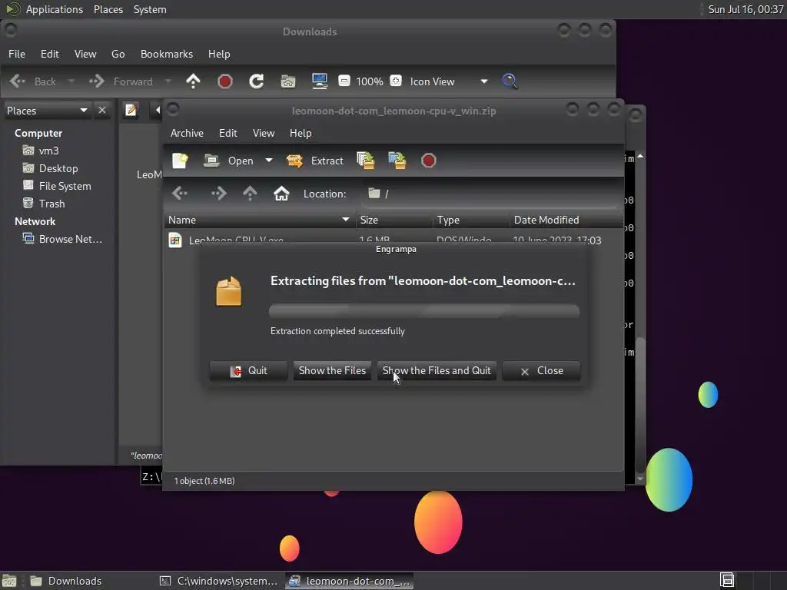The width and height of the screenshot is (787, 590).
Task: Click the add files to archive icon
Action: (x=365, y=161)
